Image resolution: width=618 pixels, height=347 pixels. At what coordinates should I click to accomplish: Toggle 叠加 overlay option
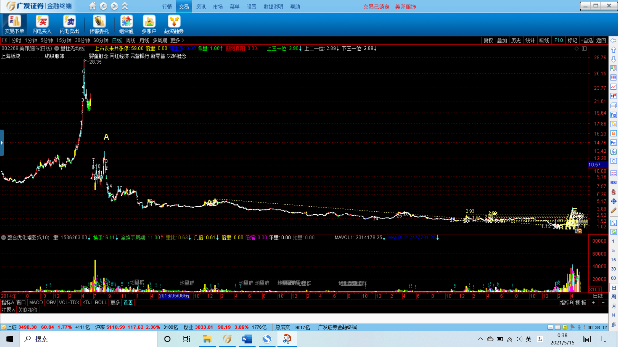pyautogui.click(x=502, y=40)
